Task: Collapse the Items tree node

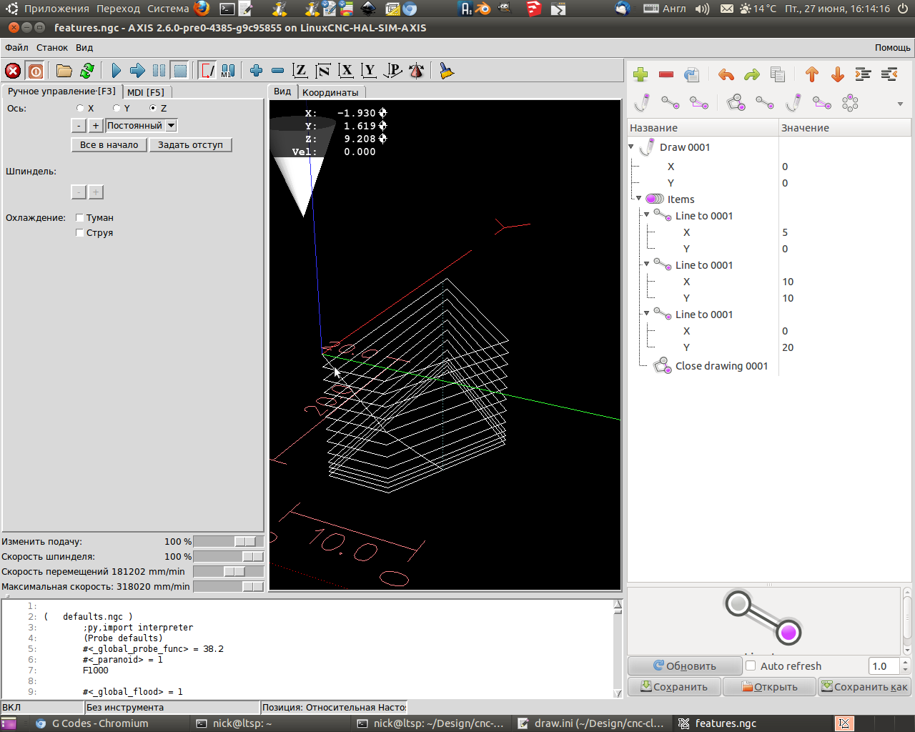Action: pos(639,199)
